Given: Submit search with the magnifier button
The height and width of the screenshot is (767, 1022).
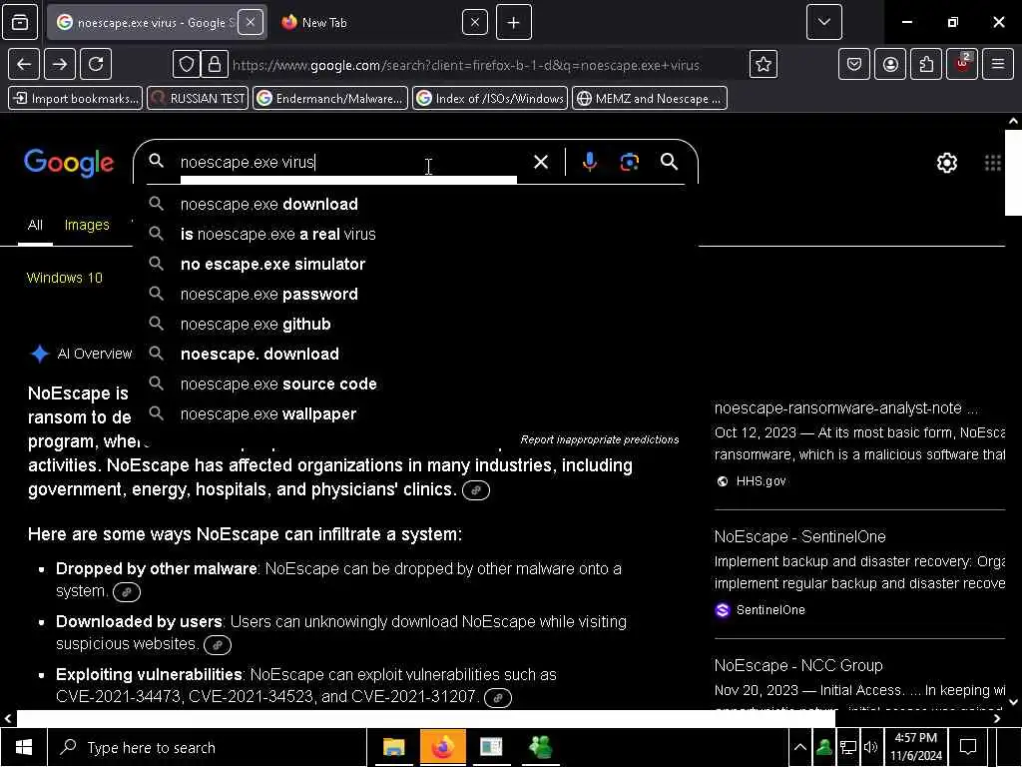Looking at the screenshot, I should [x=669, y=162].
